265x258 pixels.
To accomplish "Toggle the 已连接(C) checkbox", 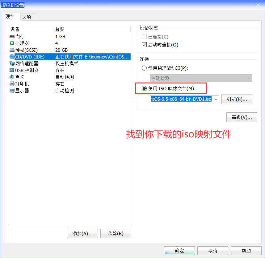I will [x=144, y=37].
